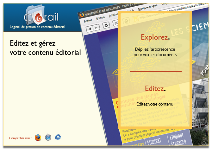Click the Fichier menu in the browser illustration
Image resolution: width=212 pixels, height=149 pixels.
coord(88,21)
